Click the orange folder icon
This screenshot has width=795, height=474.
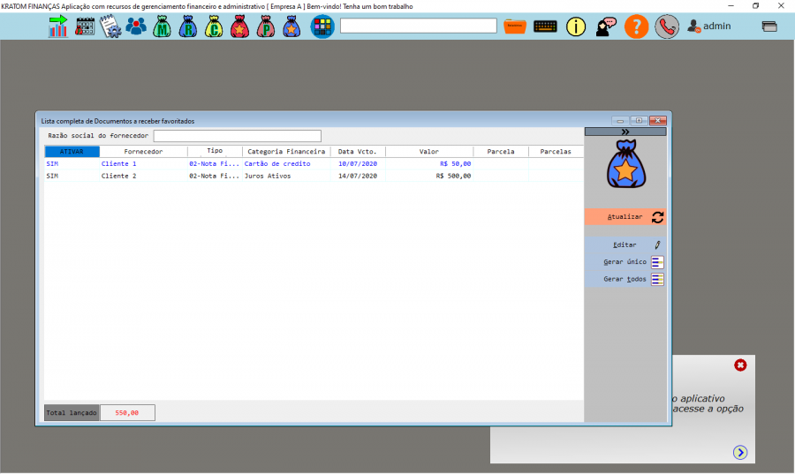(516, 26)
